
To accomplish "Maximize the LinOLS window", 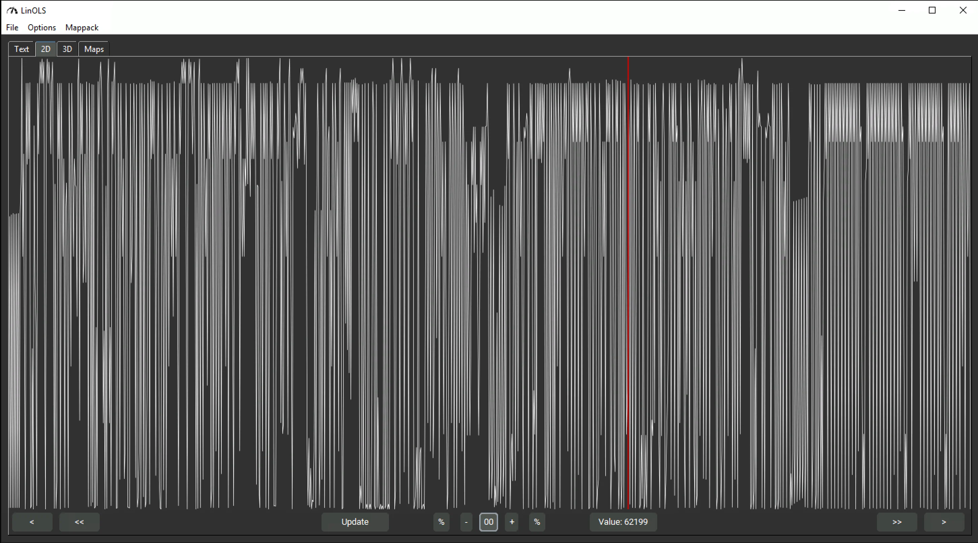I will point(932,10).
